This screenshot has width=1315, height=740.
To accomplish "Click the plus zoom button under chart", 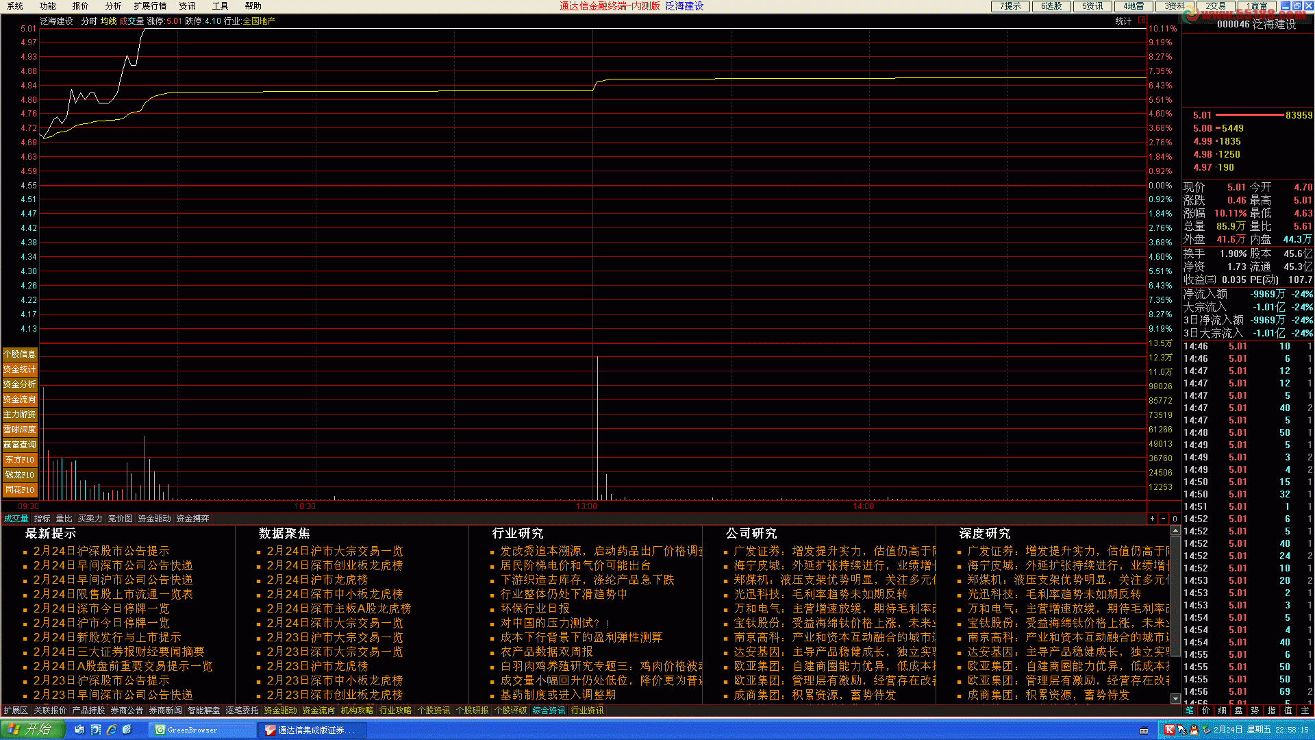I will [1152, 519].
